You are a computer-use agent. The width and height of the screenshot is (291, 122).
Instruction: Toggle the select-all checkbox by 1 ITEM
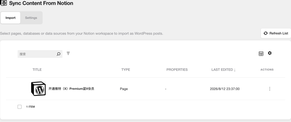(20, 107)
